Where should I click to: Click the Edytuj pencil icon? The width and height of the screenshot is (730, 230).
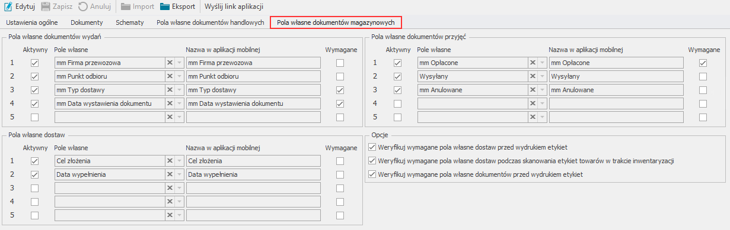(8, 7)
